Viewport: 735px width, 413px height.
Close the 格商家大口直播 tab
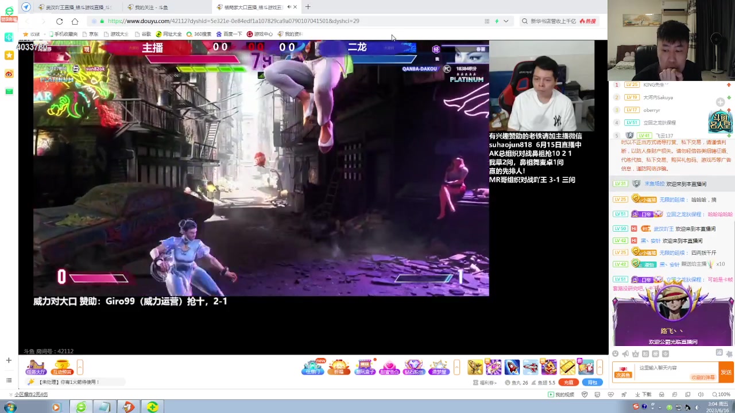pyautogui.click(x=295, y=7)
